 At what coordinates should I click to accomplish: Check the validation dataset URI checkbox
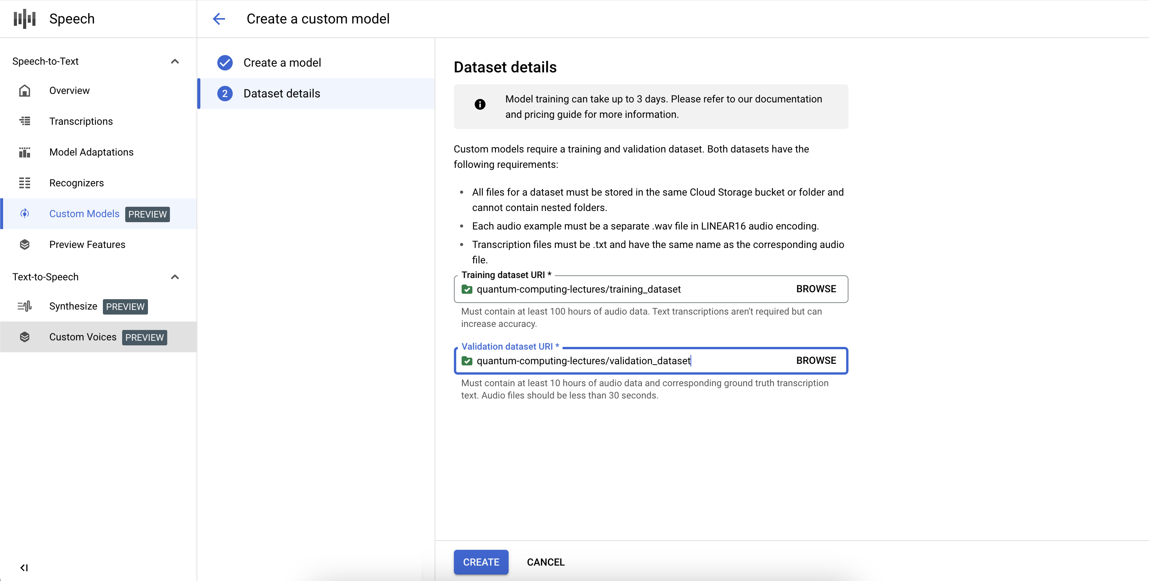[x=467, y=361]
